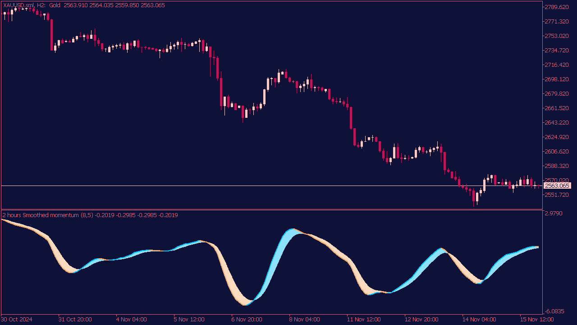Click the current price tag 2563.065
577x325 pixels.
tap(557, 186)
